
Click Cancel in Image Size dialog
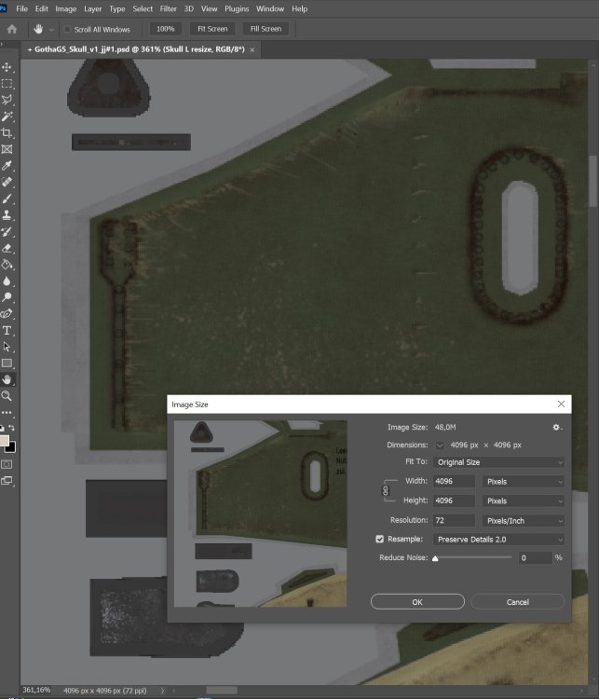pos(517,602)
